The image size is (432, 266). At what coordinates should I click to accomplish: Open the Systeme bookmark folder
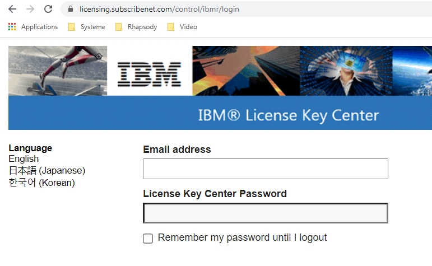87,27
